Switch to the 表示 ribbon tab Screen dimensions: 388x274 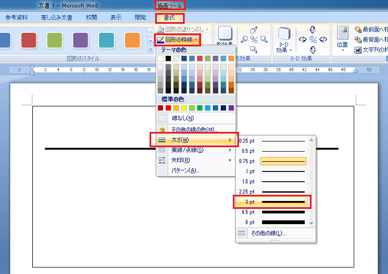coord(115,18)
